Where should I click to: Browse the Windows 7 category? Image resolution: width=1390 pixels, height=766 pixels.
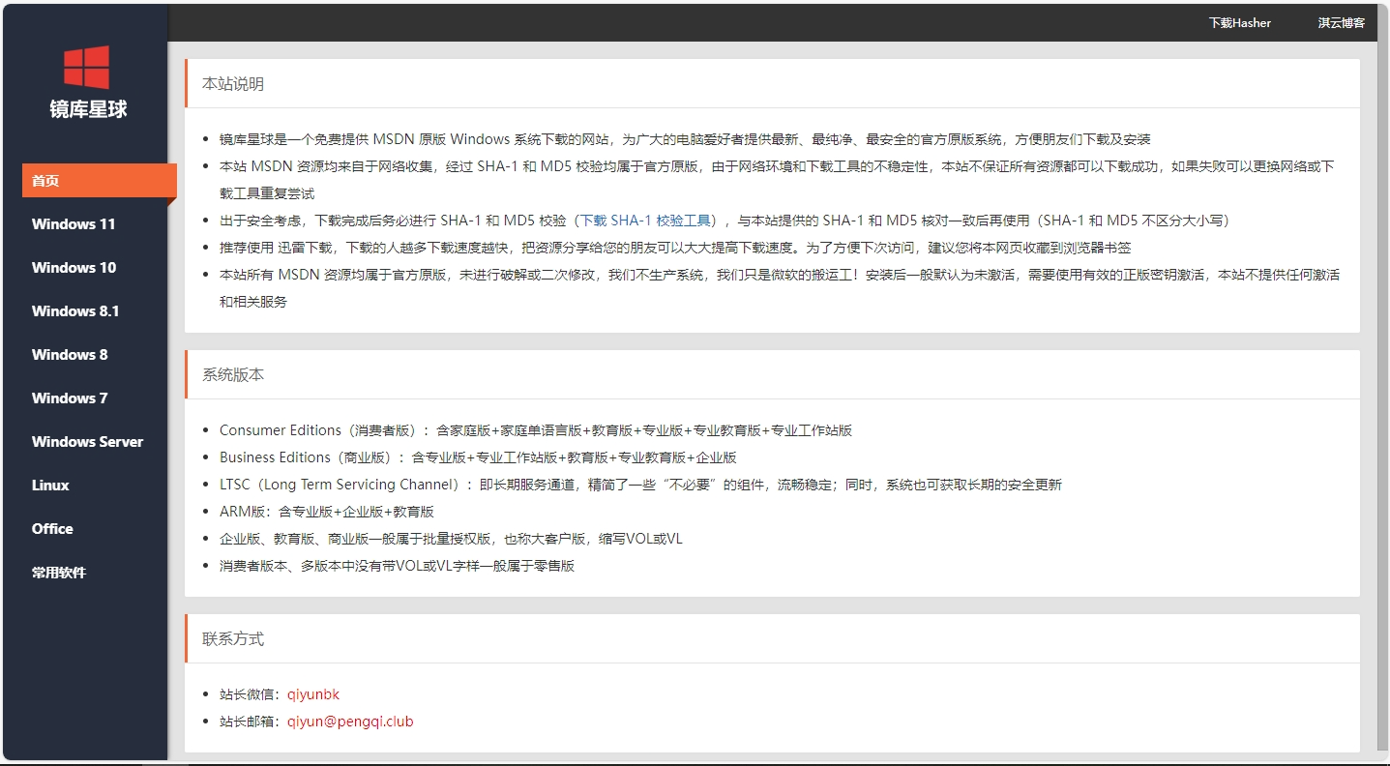70,398
